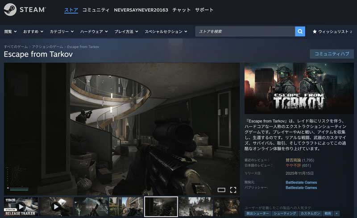
Task: Play the second video thumbnail
Action: (x=56, y=206)
